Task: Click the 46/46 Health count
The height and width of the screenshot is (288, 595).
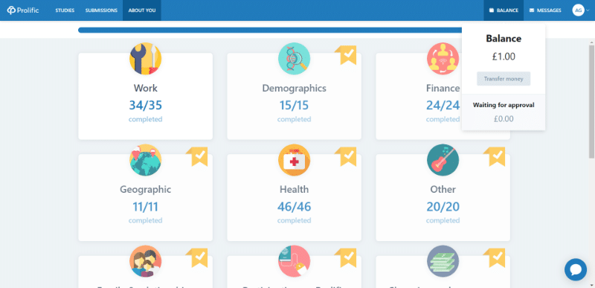Action: 294,206
